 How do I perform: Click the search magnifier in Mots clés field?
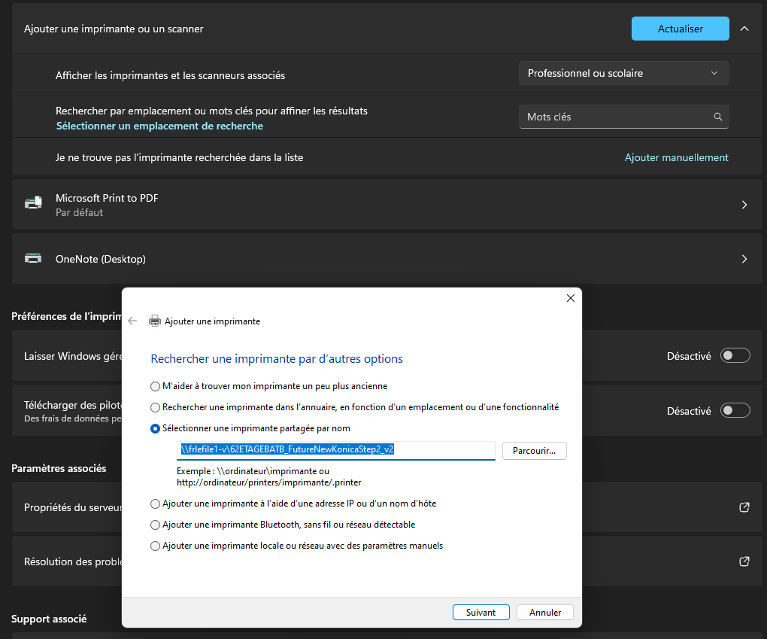pos(718,117)
